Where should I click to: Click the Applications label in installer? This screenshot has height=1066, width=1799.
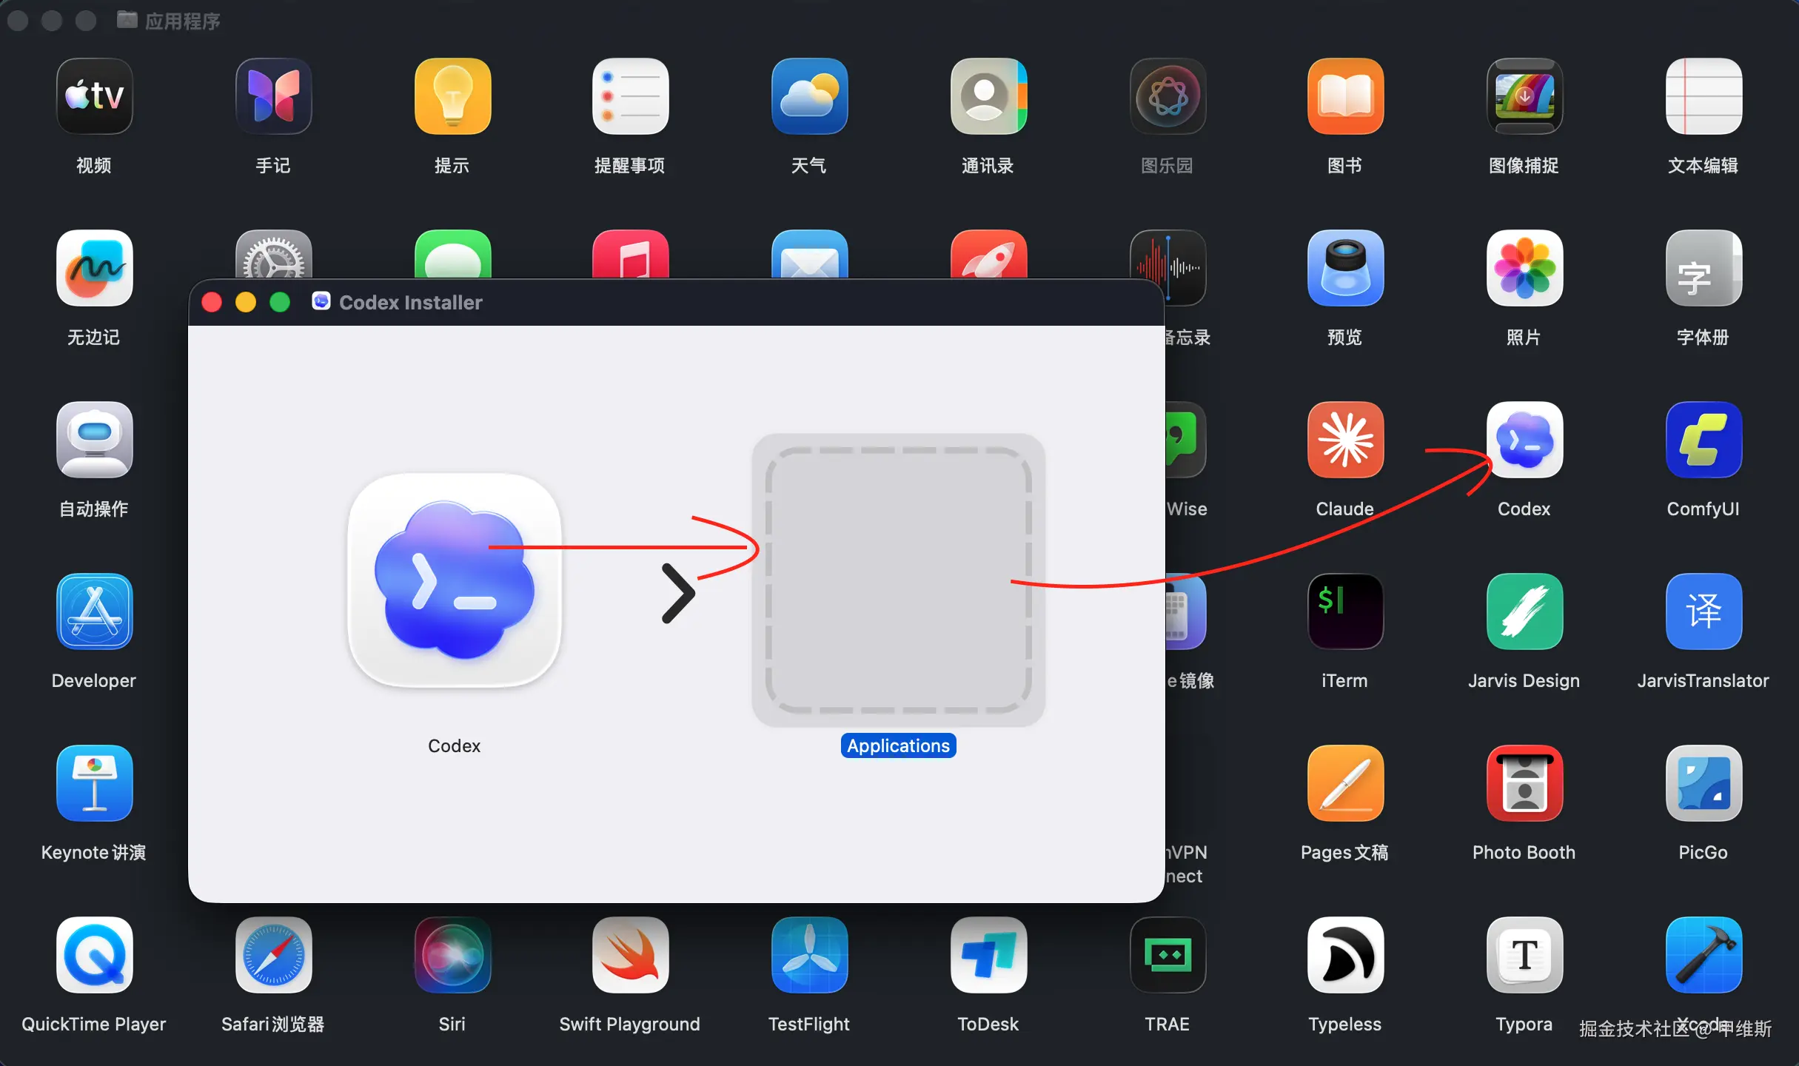click(898, 745)
